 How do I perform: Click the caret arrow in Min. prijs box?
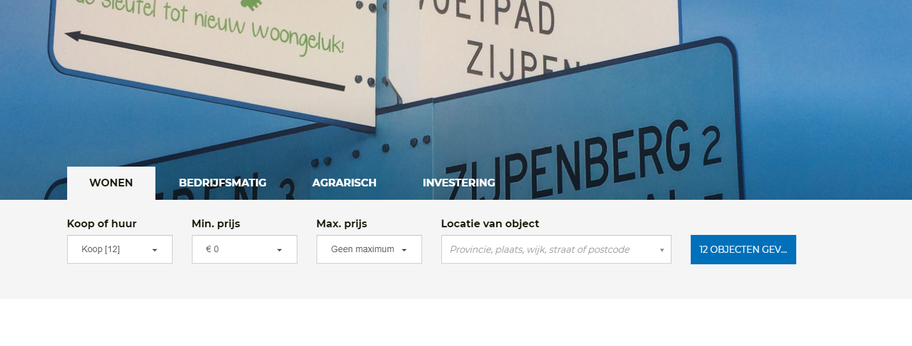[279, 250]
